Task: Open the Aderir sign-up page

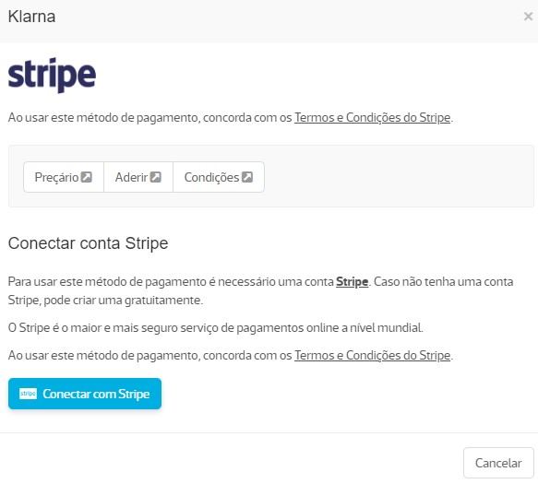Action: click(138, 177)
